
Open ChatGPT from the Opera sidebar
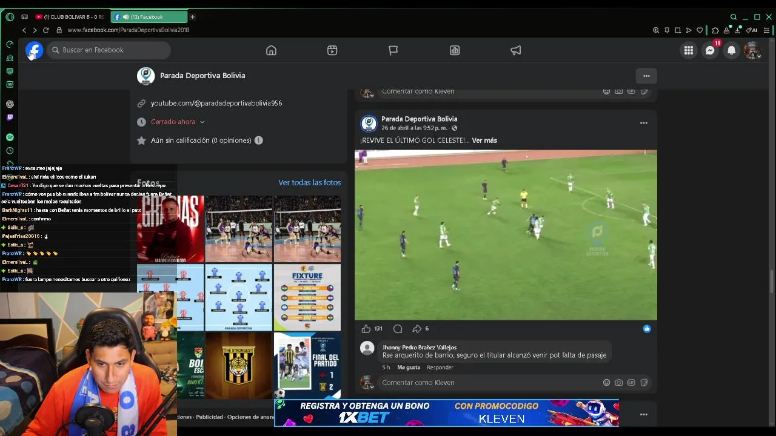(x=10, y=104)
